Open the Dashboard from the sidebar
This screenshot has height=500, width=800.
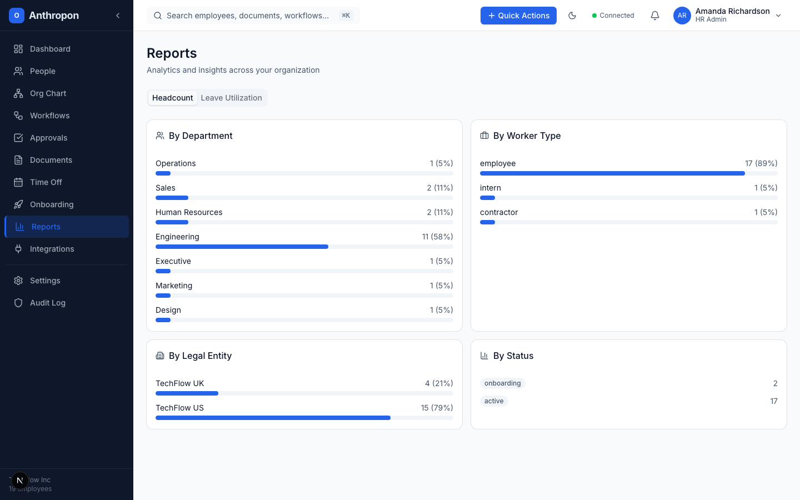[50, 49]
